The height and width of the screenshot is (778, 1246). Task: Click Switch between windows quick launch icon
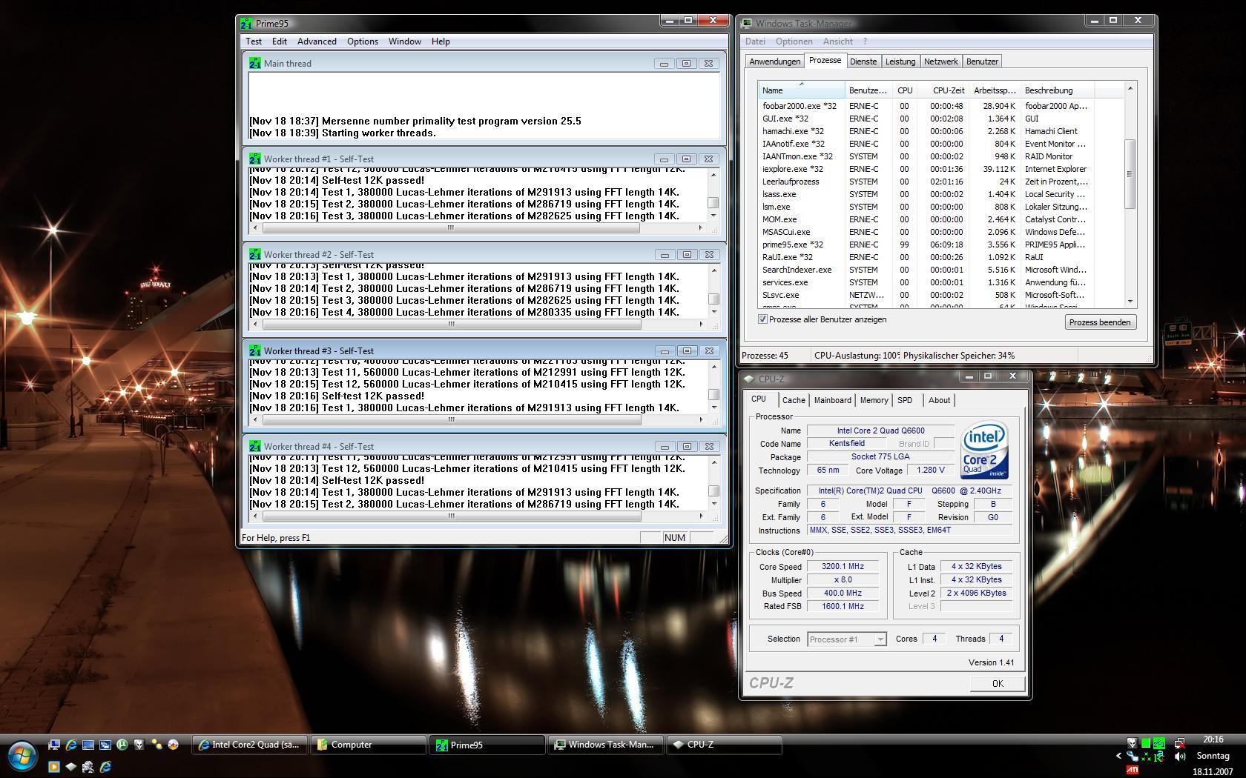pos(105,745)
